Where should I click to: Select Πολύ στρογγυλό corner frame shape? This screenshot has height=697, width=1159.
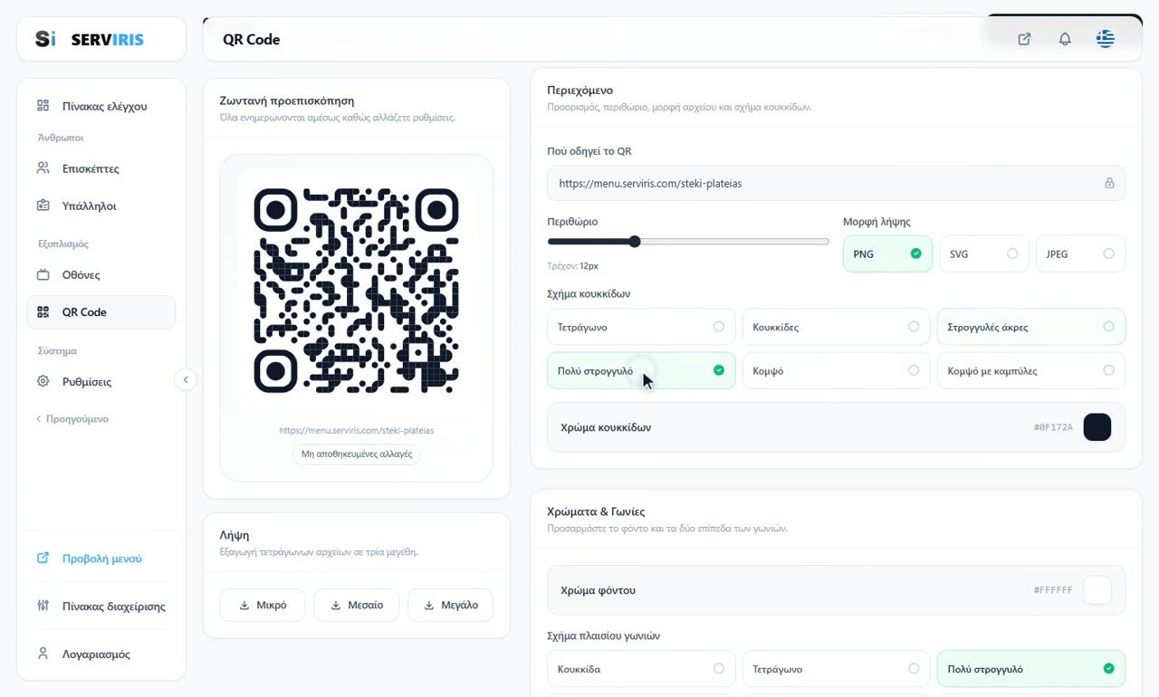point(1031,669)
